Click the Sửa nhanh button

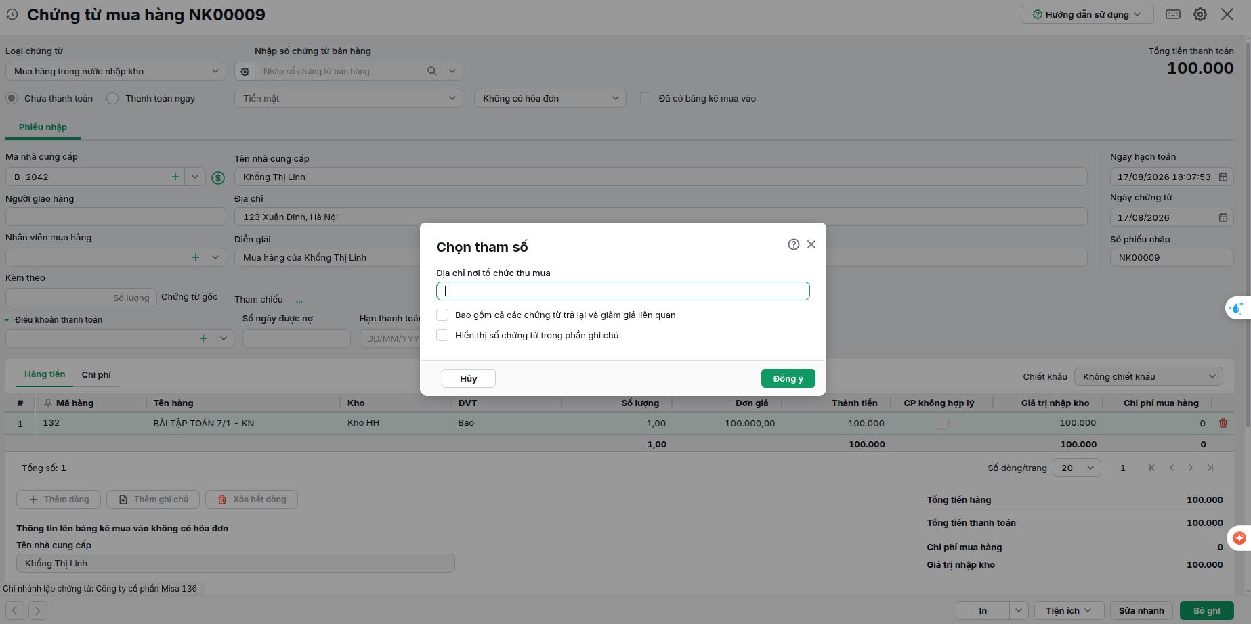click(x=1141, y=610)
